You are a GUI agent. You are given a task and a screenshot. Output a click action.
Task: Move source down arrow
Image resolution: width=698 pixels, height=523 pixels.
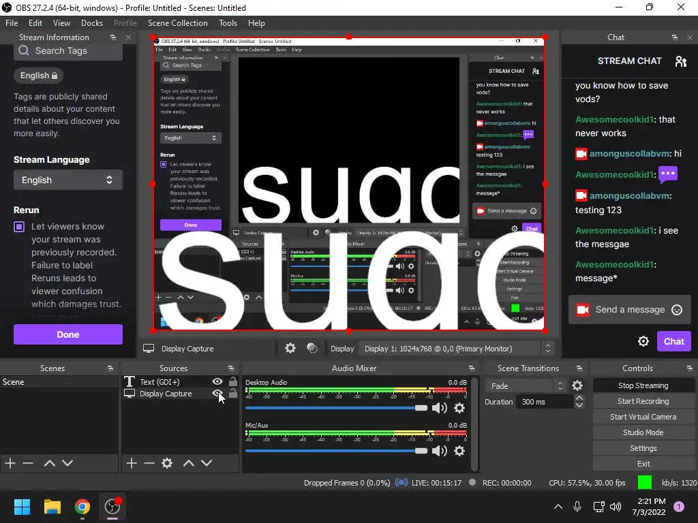click(207, 463)
